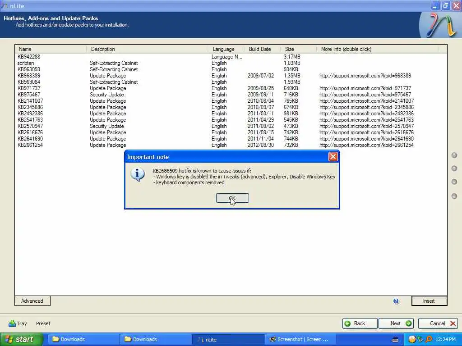
Task: Close the Important note dialog with X
Action: 333,157
